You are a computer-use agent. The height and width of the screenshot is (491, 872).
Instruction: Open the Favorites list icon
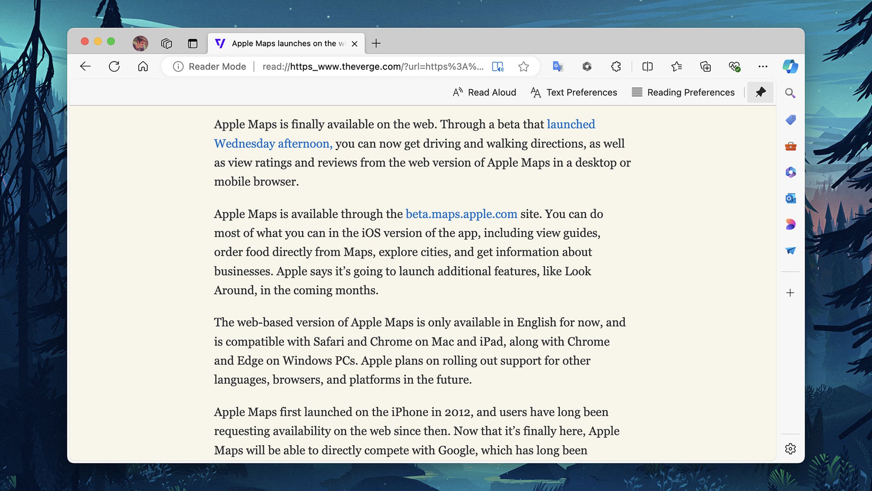pyautogui.click(x=677, y=67)
